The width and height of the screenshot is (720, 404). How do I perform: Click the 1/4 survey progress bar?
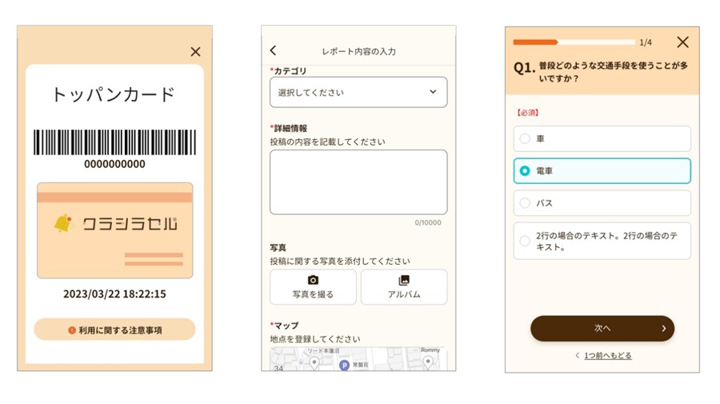(x=574, y=42)
